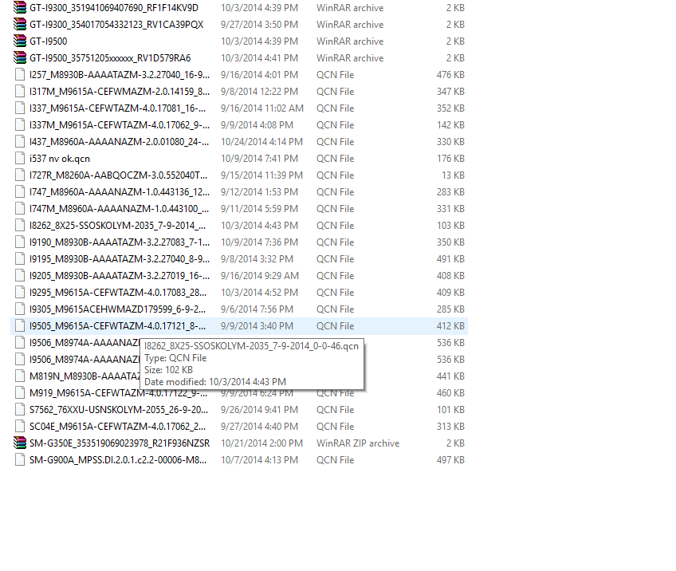Click the file icon of I337_M9615A-CEFWTAZM-4.0.17081

(20, 108)
